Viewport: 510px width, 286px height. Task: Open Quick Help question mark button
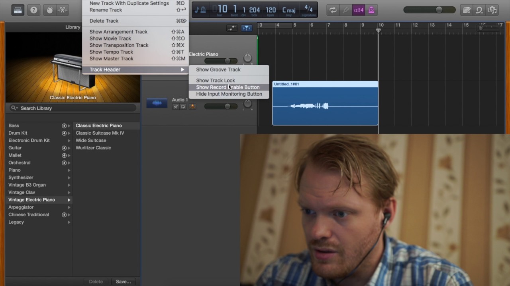pyautogui.click(x=34, y=10)
